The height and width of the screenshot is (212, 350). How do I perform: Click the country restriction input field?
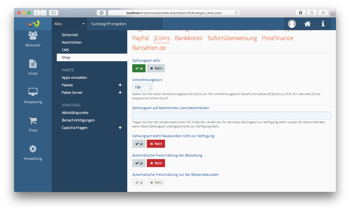(x=231, y=115)
